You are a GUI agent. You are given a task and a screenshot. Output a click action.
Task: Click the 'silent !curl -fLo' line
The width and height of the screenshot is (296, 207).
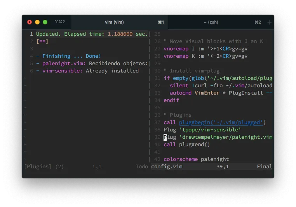[221, 85]
